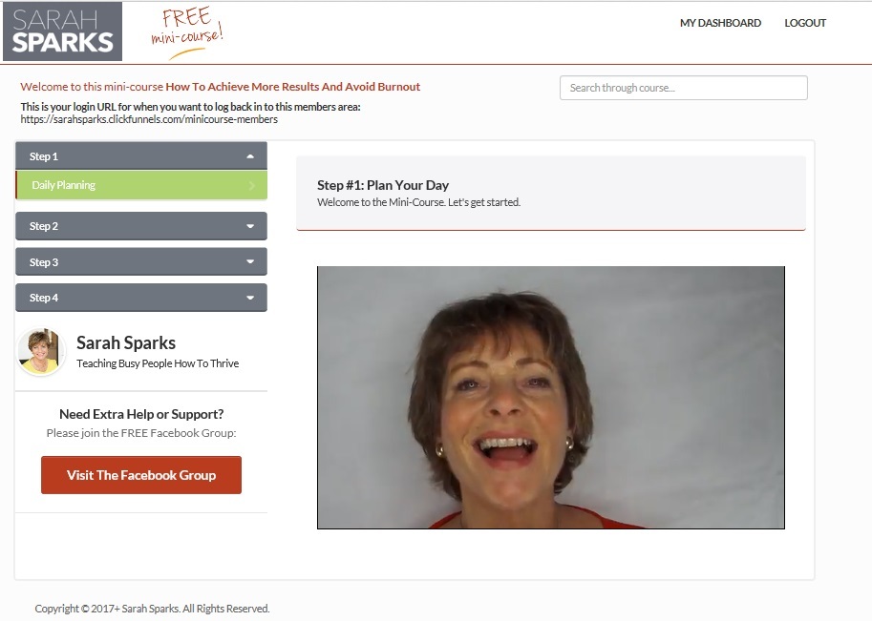Collapse Step 1 using its up arrow

250,156
